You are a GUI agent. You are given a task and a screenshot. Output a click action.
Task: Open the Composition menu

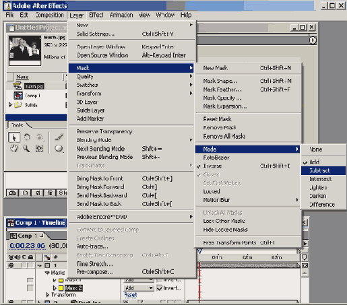coord(49,15)
